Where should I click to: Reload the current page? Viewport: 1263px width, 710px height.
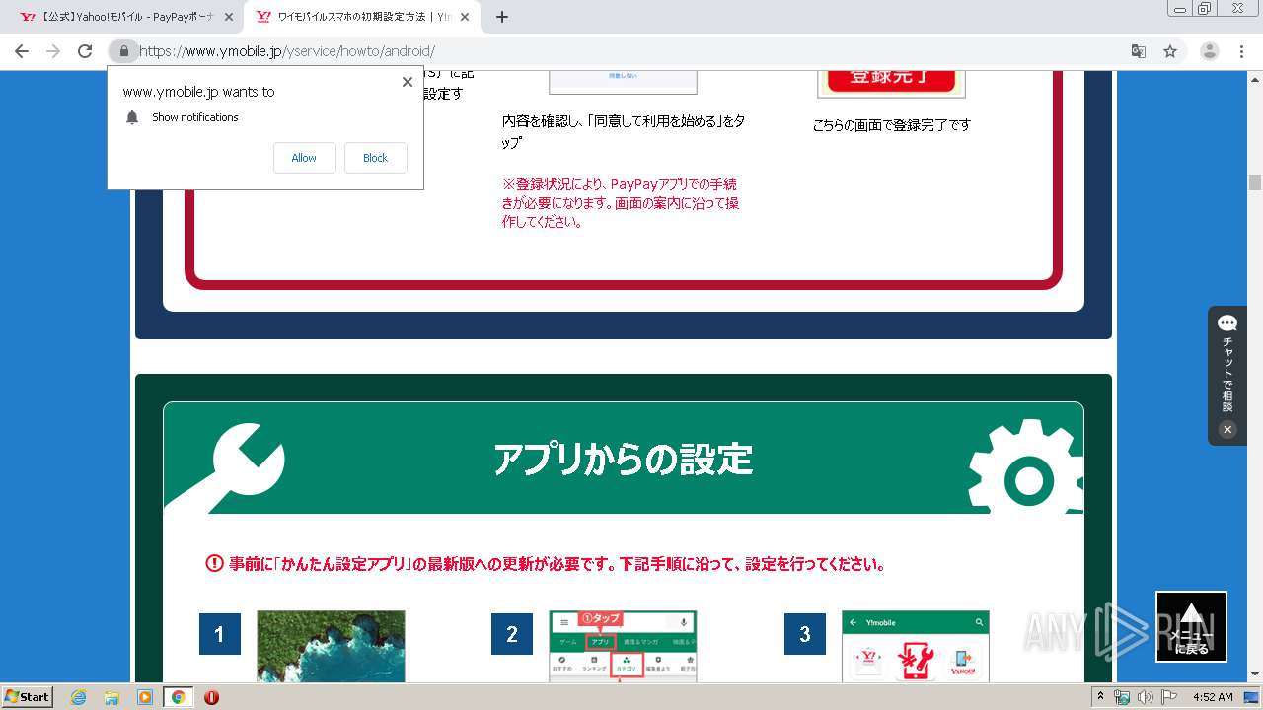[85, 51]
